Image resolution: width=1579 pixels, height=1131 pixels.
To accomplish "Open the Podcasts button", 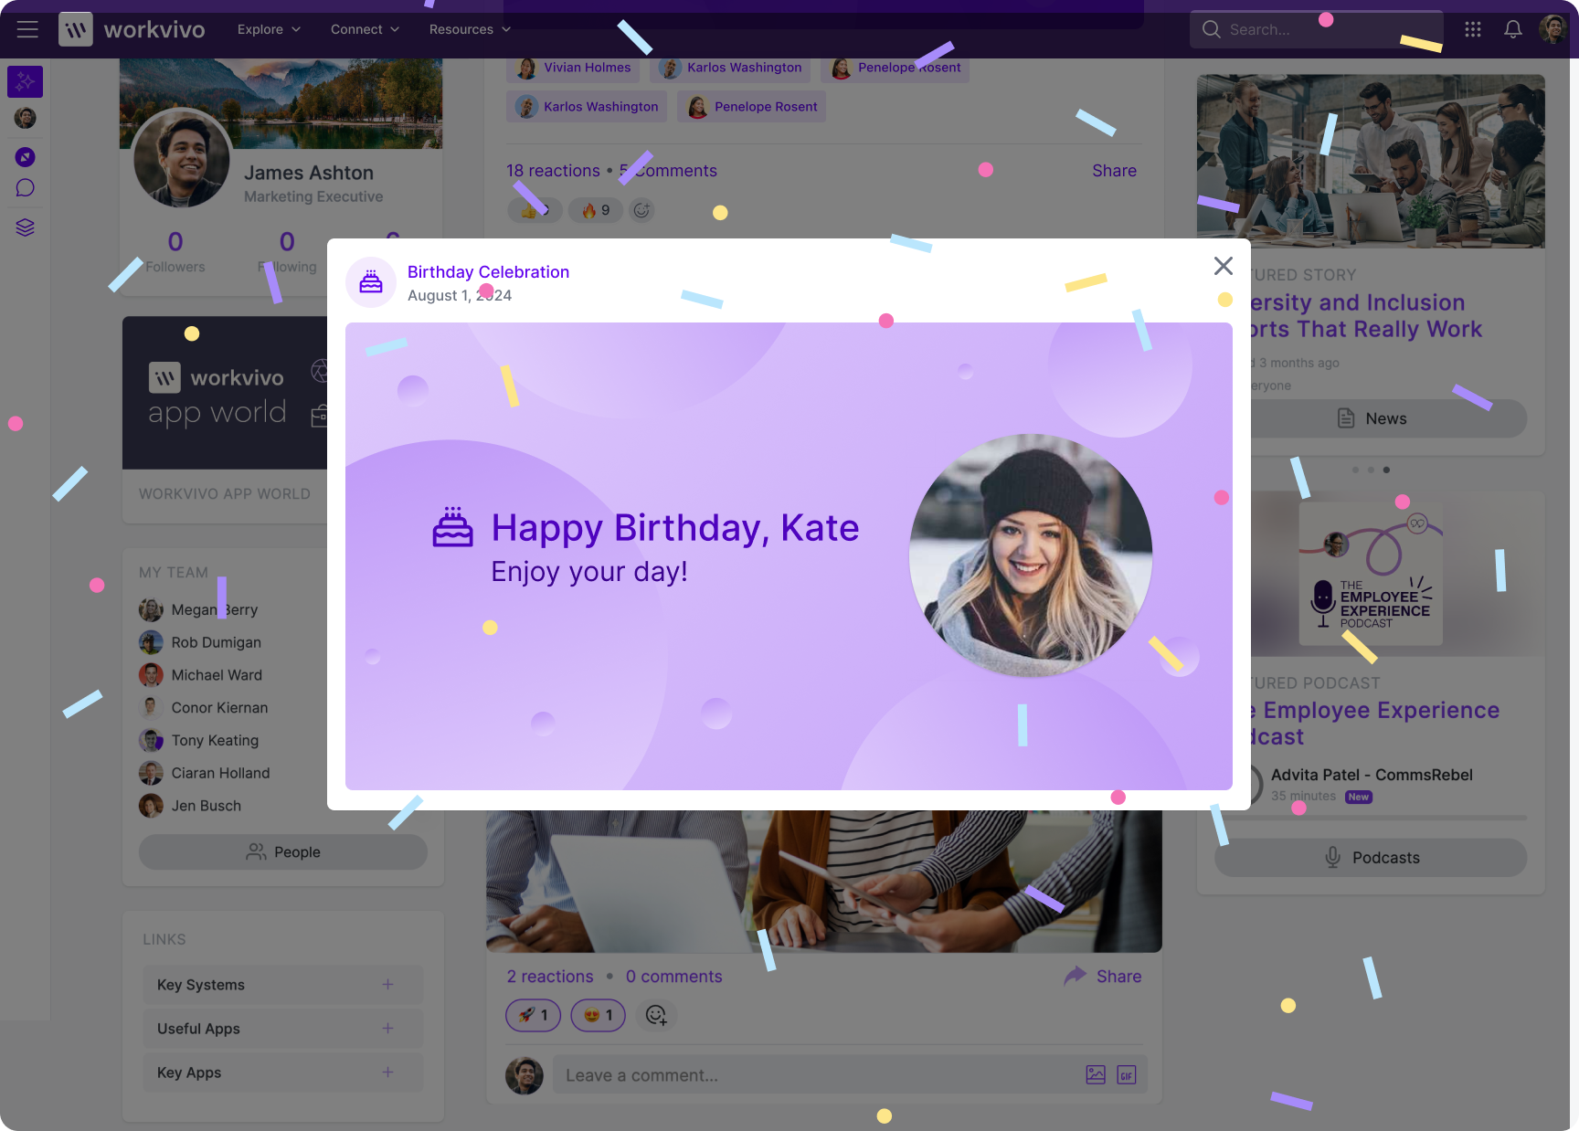I will click(x=1371, y=858).
